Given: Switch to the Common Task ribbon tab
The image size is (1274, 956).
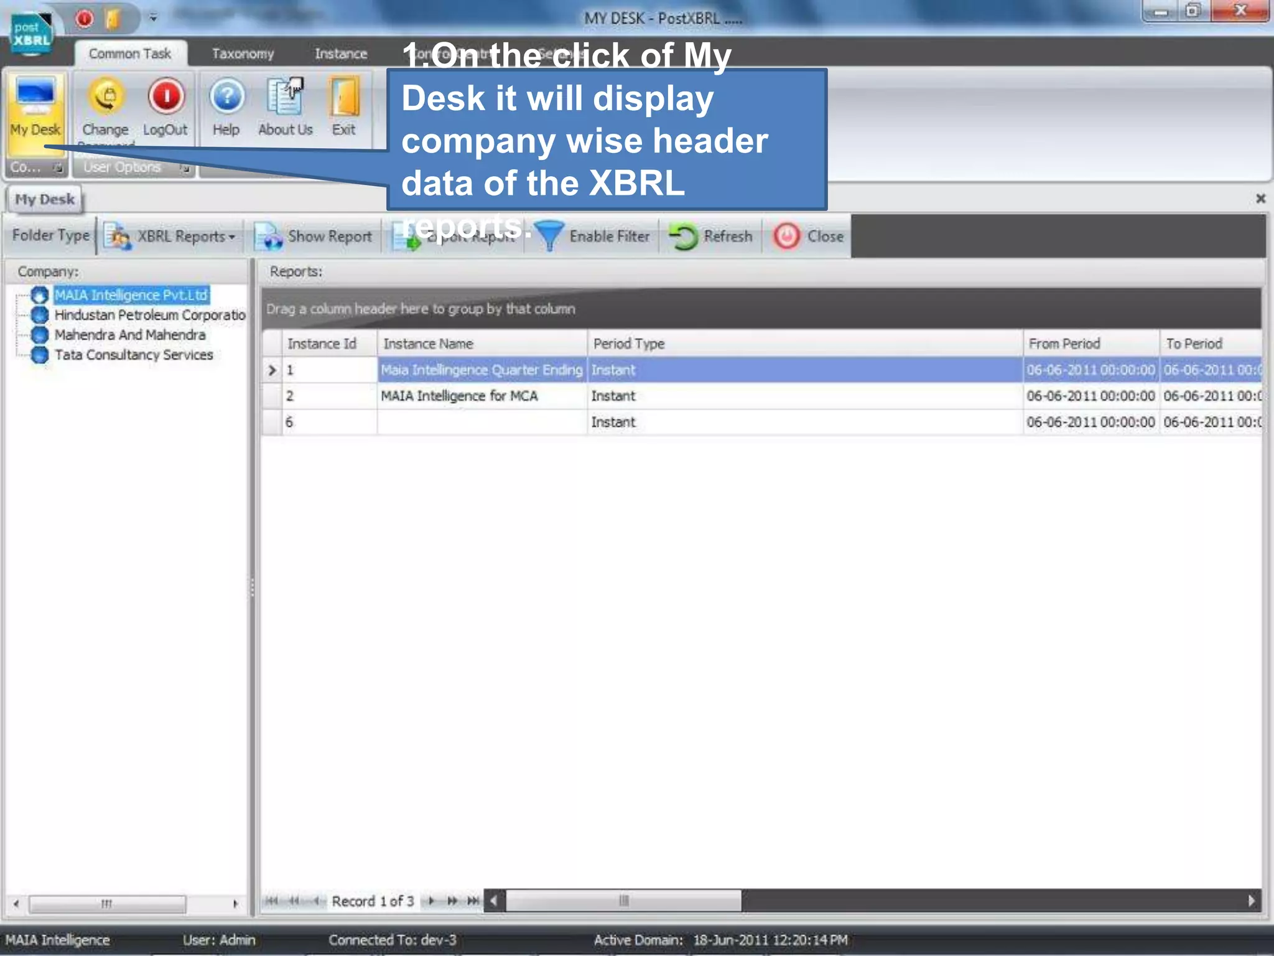Looking at the screenshot, I should click(x=130, y=54).
